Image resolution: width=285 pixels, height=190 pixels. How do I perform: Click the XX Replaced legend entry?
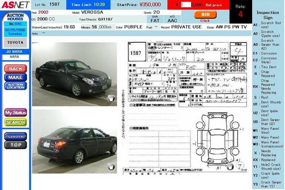click(x=264, y=160)
